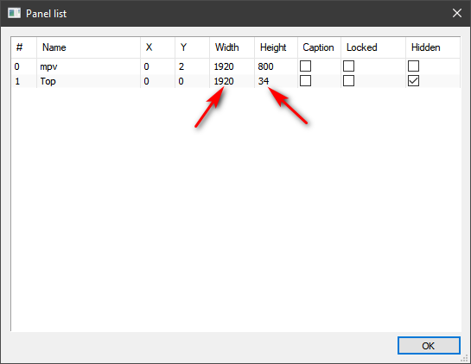Click the mpv panel height value 800
Image resolution: width=471 pixels, height=364 pixels.
[x=265, y=66]
